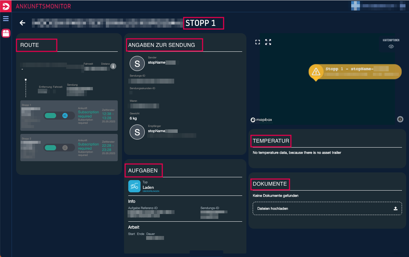Open the mapbox logo link
Image resolution: width=409 pixels, height=257 pixels.
point(261,120)
